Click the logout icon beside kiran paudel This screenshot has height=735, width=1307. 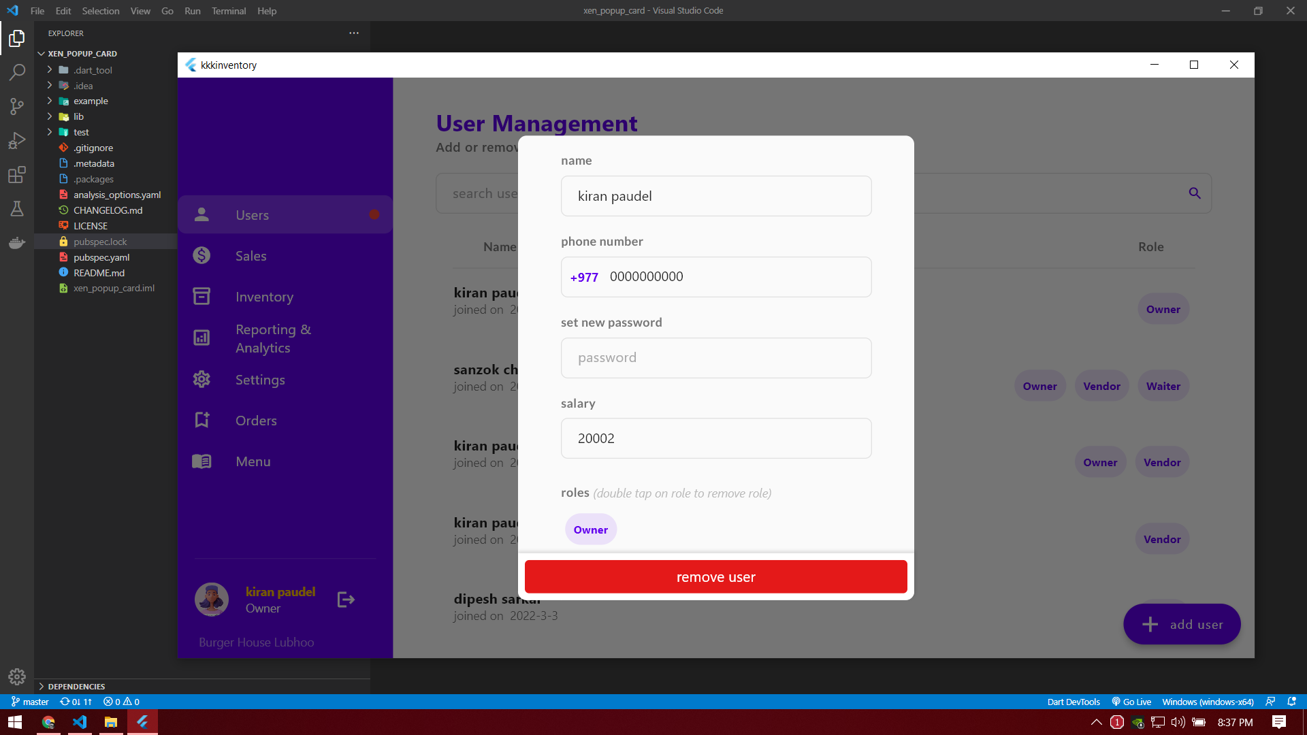(346, 600)
